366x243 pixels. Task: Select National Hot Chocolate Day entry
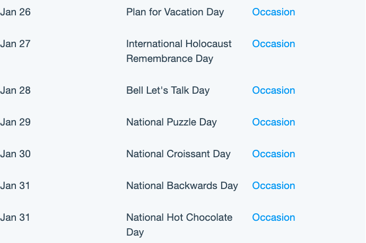point(179,225)
